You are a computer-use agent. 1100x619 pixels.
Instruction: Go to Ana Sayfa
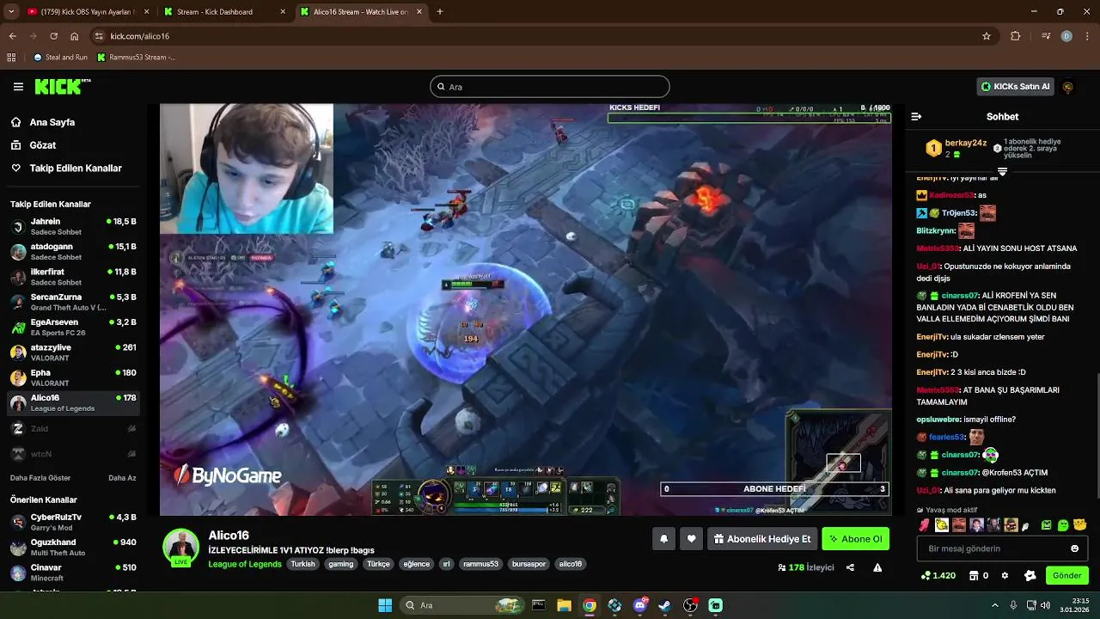52,122
